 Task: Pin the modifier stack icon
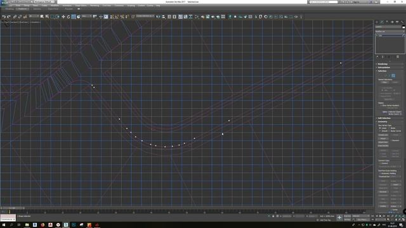(x=377, y=56)
